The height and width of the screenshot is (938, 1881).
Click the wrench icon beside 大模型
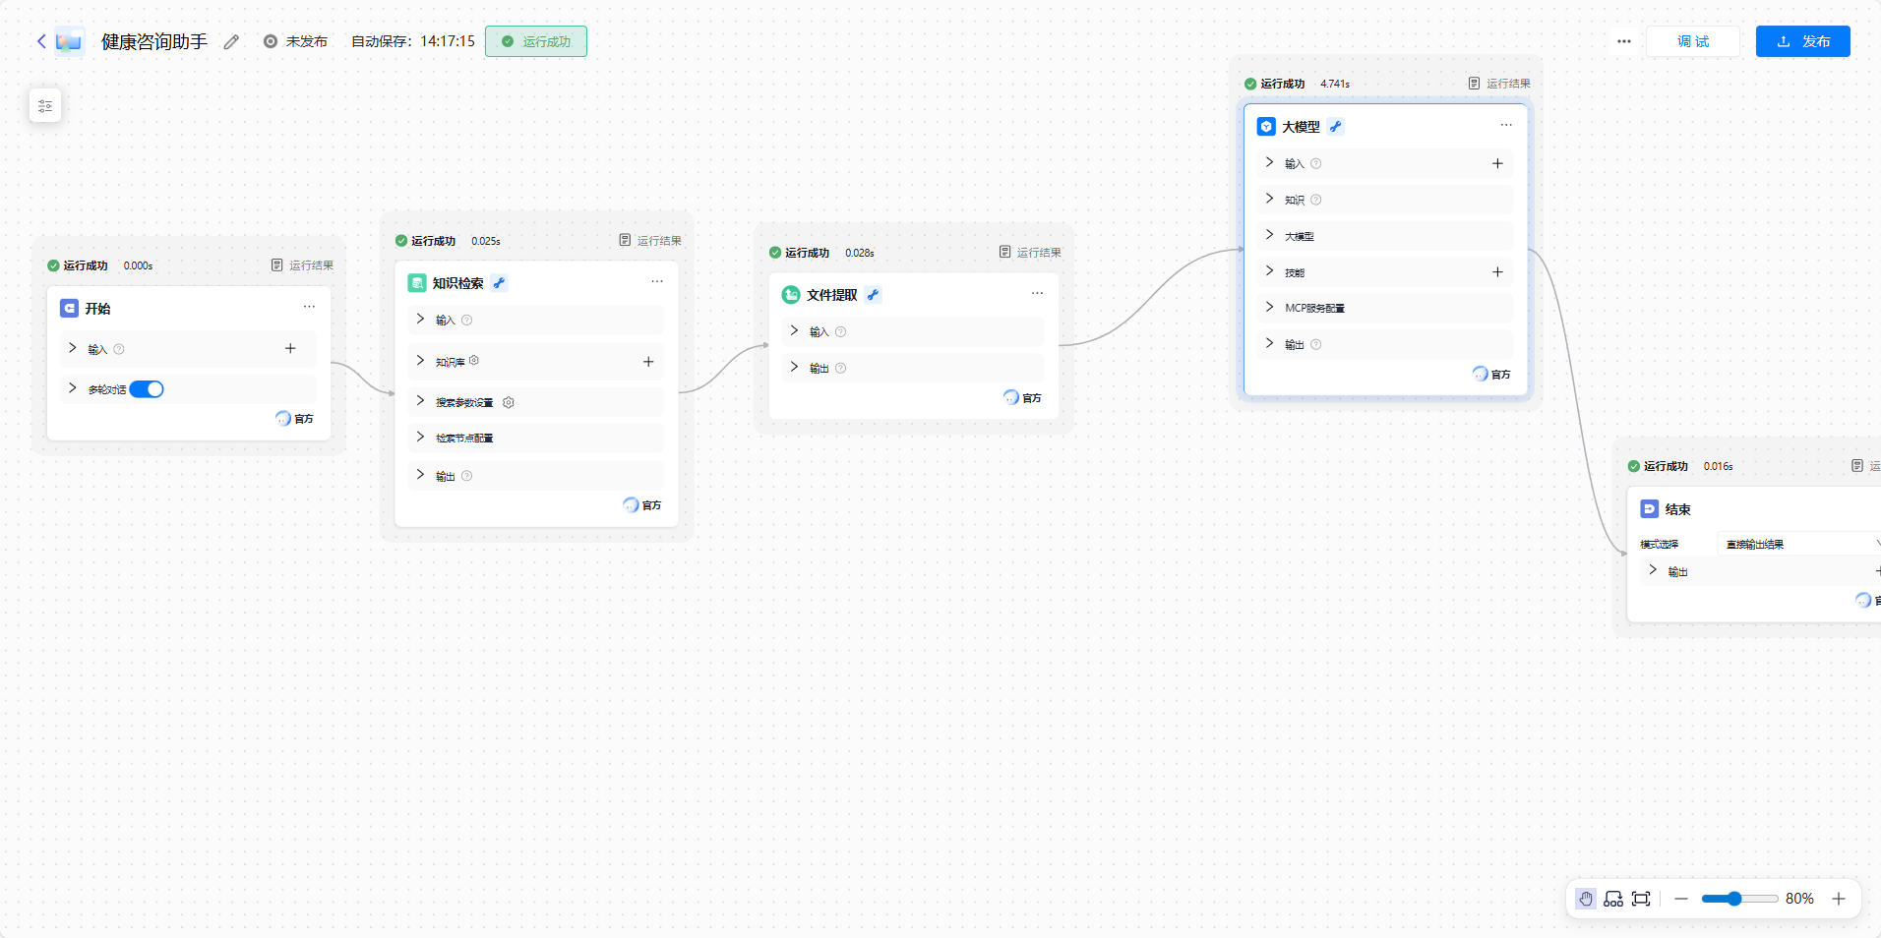click(1335, 127)
